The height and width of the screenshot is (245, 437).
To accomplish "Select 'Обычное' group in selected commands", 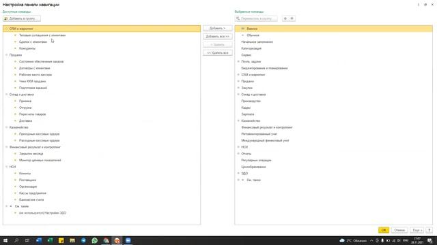I will tap(253, 35).
